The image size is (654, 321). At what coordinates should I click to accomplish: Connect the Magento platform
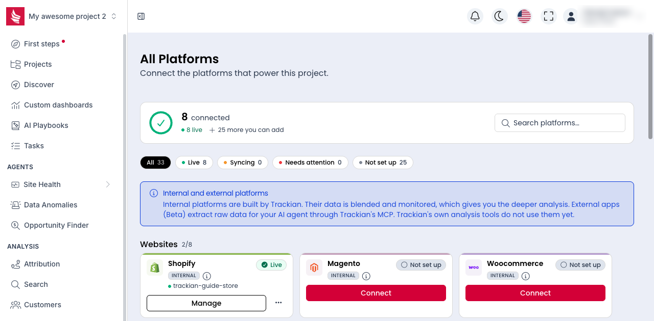coord(376,293)
